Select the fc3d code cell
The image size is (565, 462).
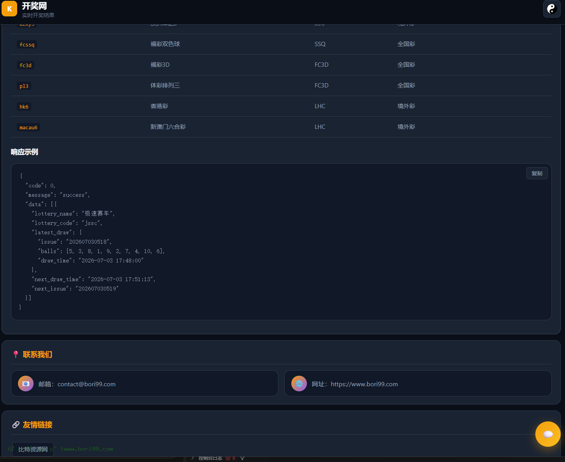coord(25,65)
